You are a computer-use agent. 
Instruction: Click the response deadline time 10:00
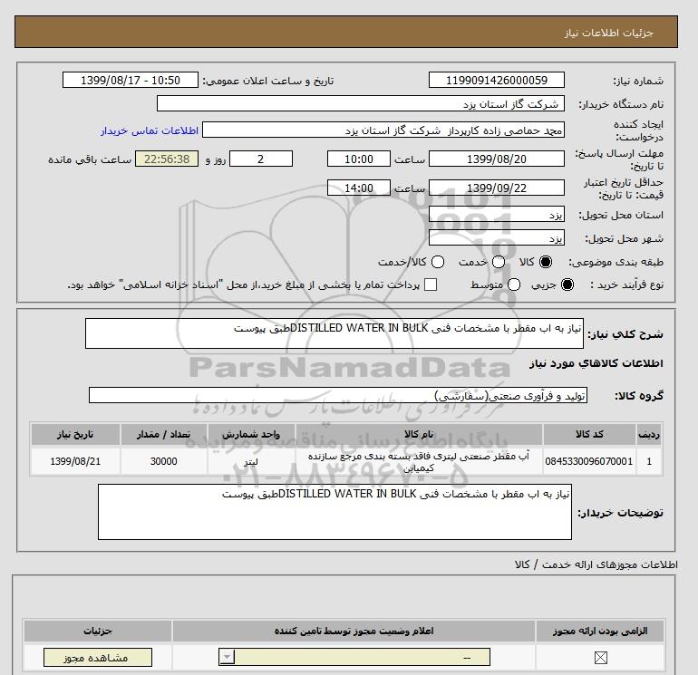point(359,159)
